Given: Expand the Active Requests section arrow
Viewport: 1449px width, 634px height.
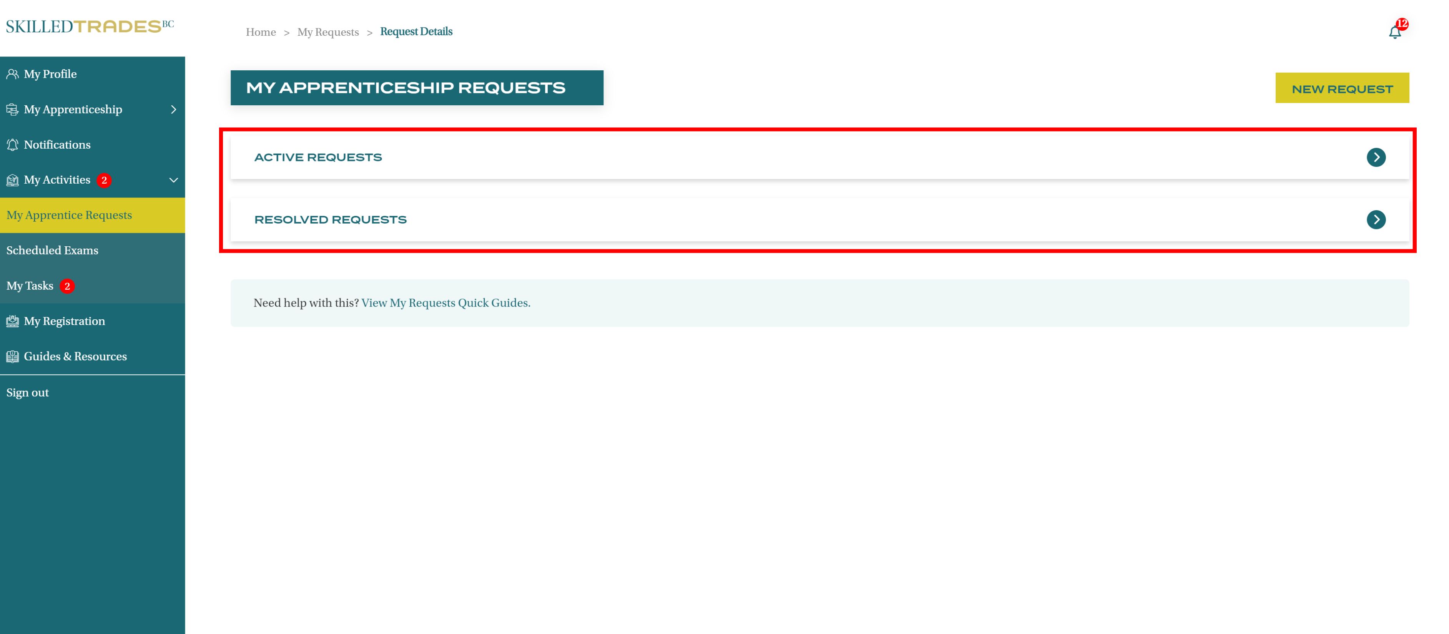Looking at the screenshot, I should click(1376, 158).
